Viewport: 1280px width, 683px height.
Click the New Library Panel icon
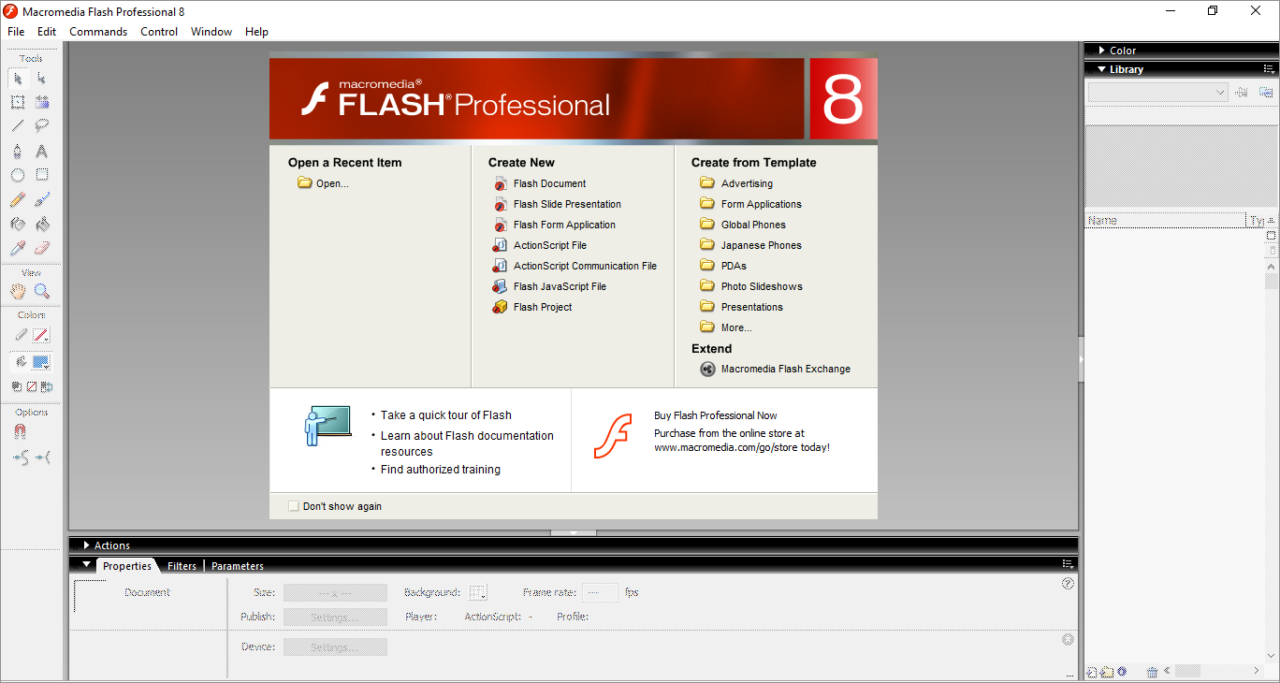1266,92
